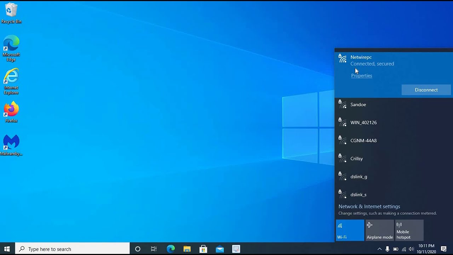Toggle the Wi-Fi quick action tile
This screenshot has height=255, width=453.
point(350,230)
